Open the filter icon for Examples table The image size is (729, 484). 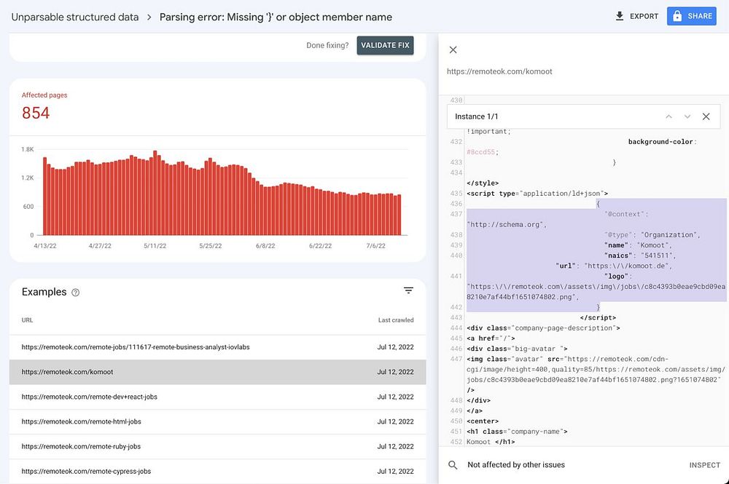[408, 291]
